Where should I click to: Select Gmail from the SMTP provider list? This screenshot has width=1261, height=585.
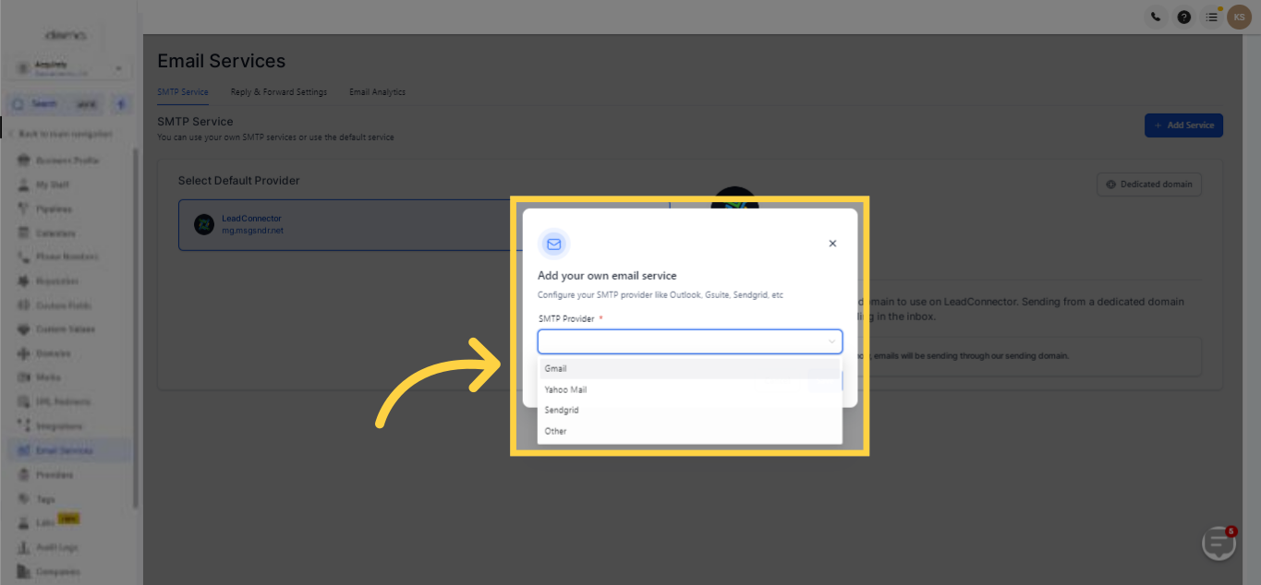coord(689,368)
